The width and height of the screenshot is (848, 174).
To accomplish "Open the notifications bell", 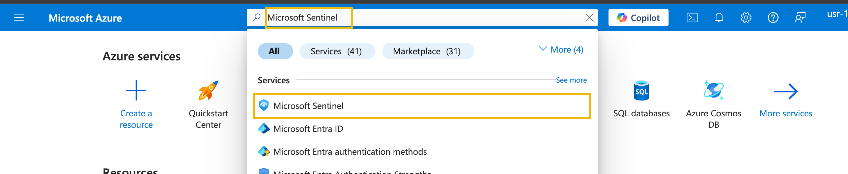I will [x=719, y=18].
